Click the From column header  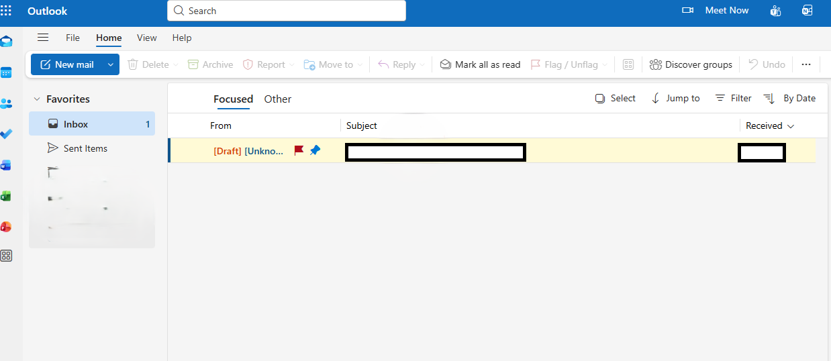221,125
